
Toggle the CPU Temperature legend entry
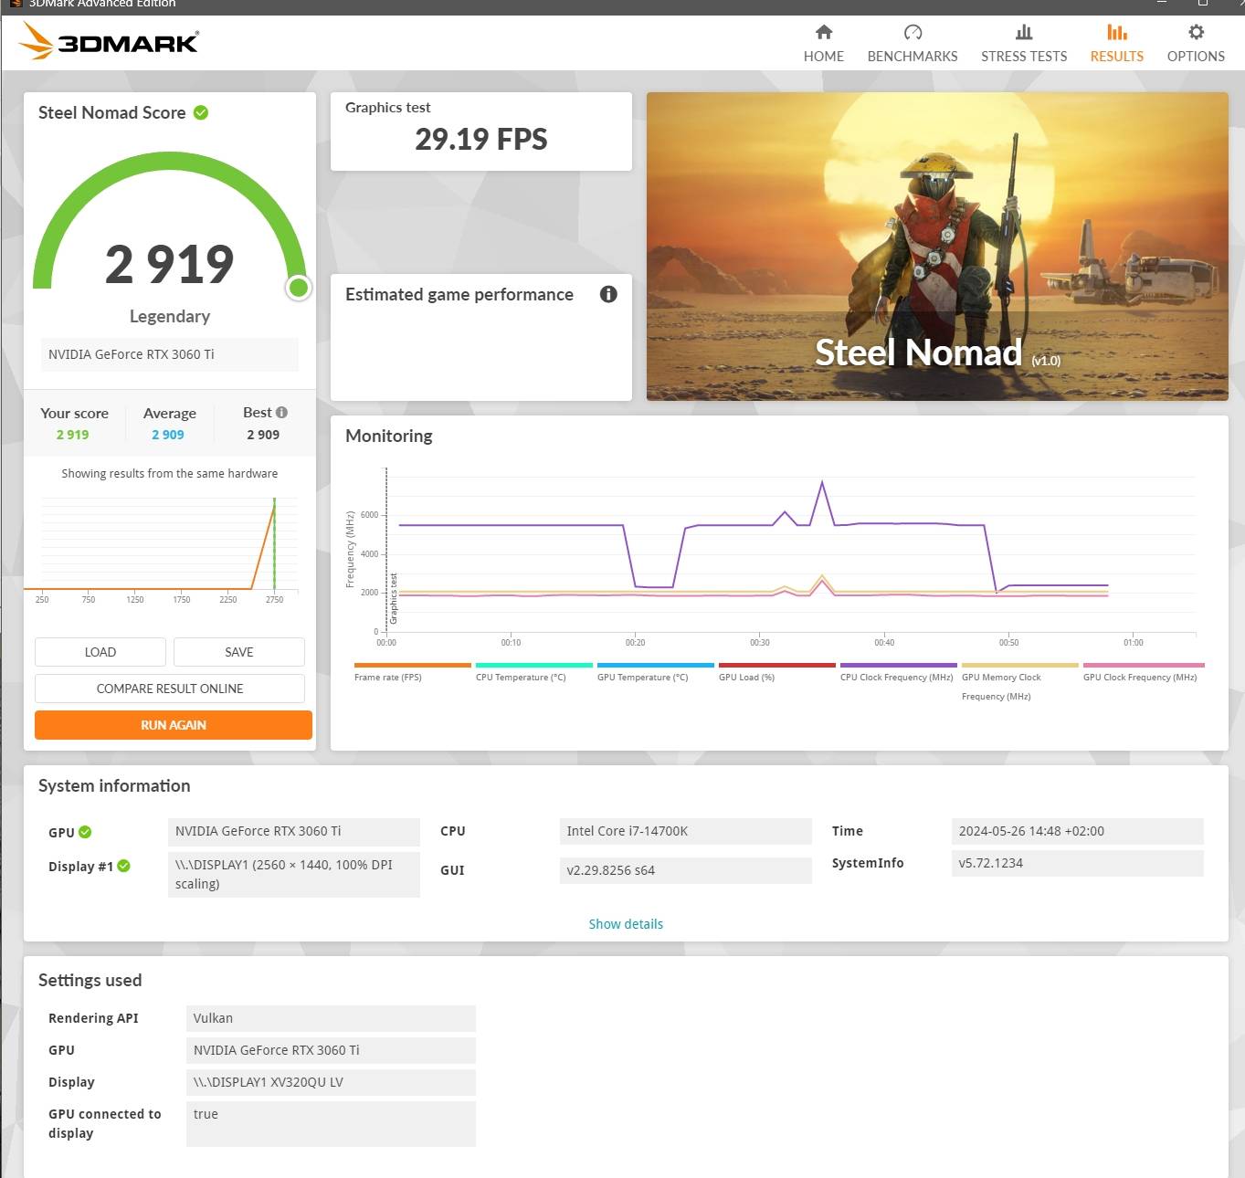pyautogui.click(x=533, y=666)
